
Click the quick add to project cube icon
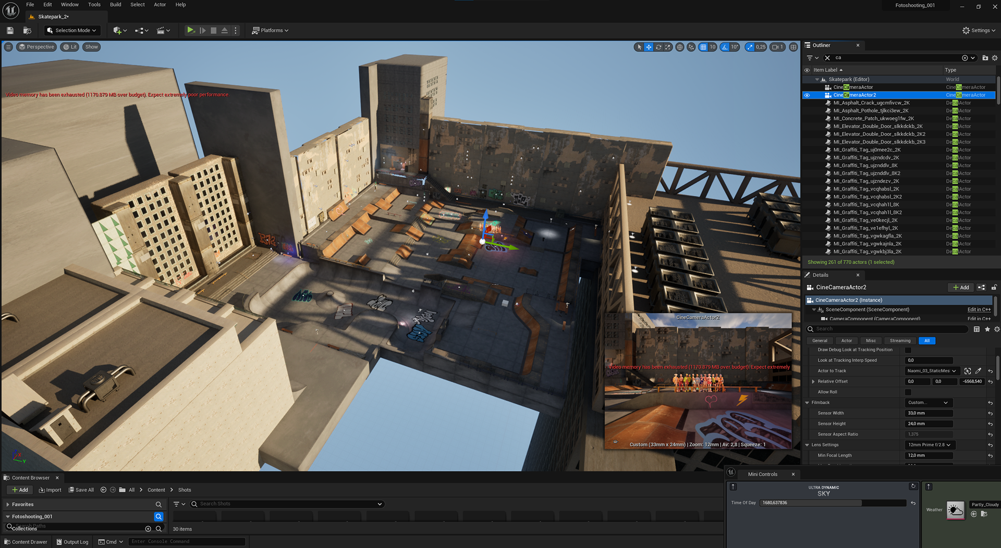[120, 31]
